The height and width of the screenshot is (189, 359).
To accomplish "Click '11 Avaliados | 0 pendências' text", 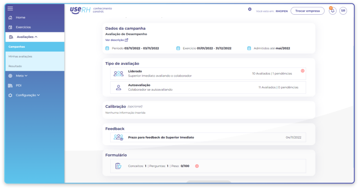I will [x=278, y=87].
